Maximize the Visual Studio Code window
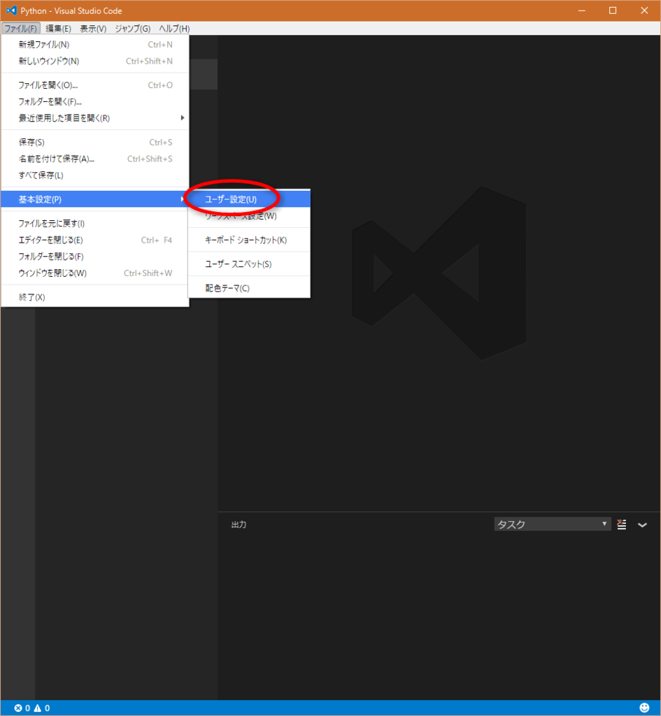Image resolution: width=661 pixels, height=716 pixels. click(x=613, y=10)
